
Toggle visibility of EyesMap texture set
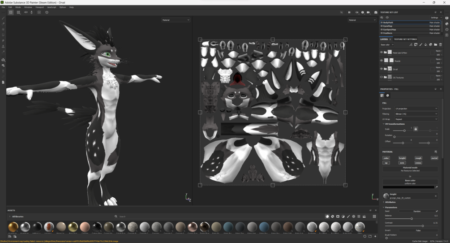click(x=381, y=26)
